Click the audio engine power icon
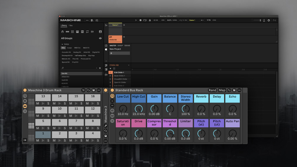 (x=269, y=20)
